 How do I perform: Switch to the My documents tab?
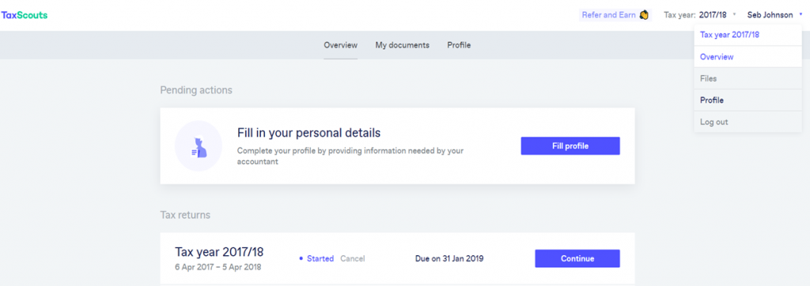tap(402, 46)
